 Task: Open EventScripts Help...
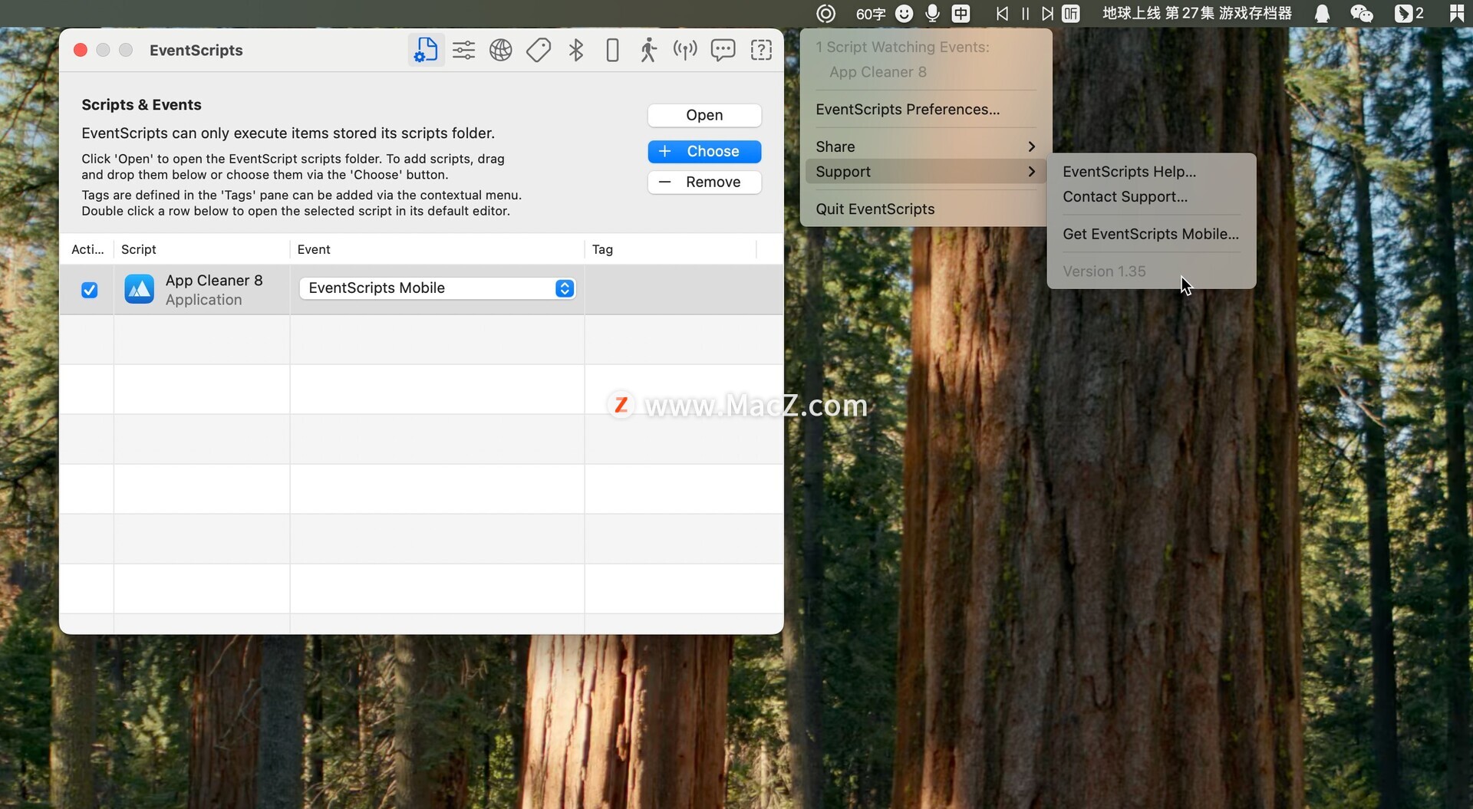1151,172
